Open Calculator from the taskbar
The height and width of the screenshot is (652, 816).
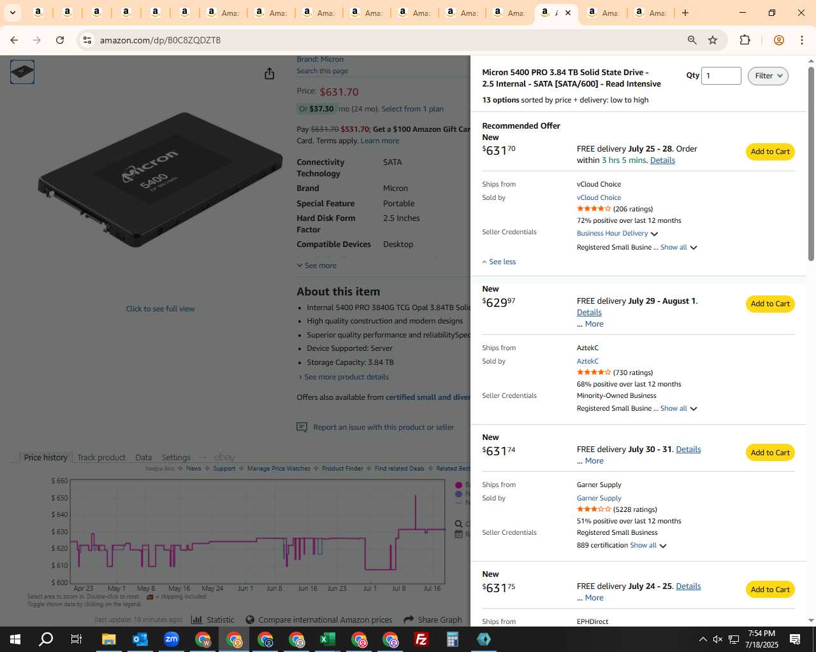(x=452, y=639)
